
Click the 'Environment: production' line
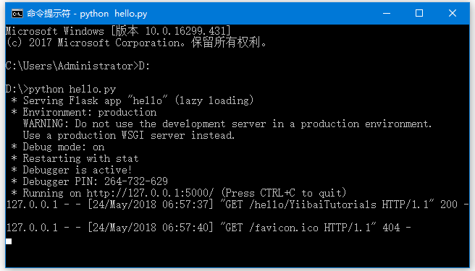[84, 113]
